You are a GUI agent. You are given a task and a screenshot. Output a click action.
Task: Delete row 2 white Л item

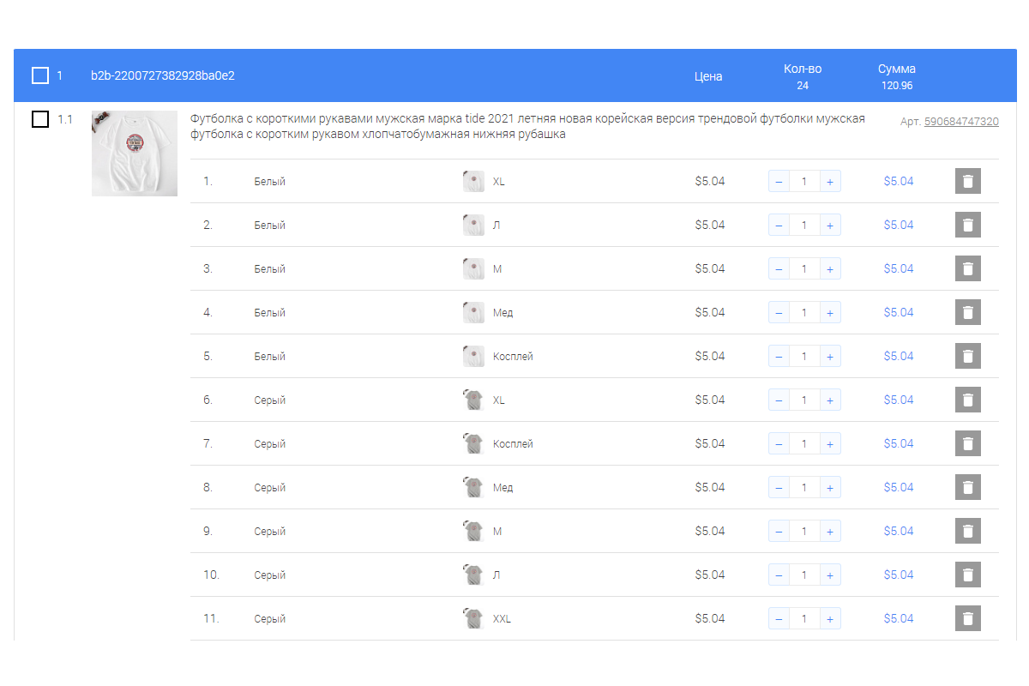tap(967, 225)
